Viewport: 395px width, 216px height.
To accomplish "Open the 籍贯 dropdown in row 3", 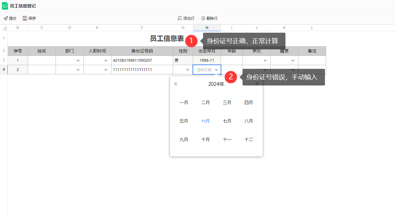I will click(x=293, y=60).
